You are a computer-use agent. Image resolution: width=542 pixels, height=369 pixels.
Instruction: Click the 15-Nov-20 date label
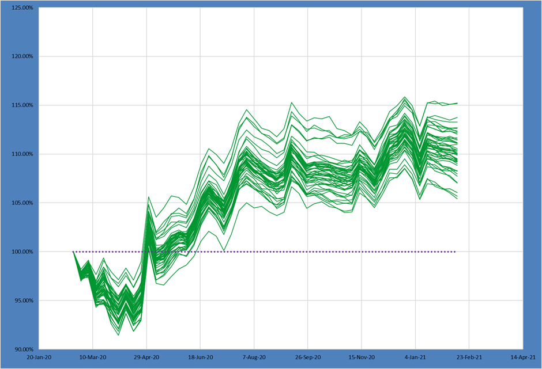tap(362, 357)
